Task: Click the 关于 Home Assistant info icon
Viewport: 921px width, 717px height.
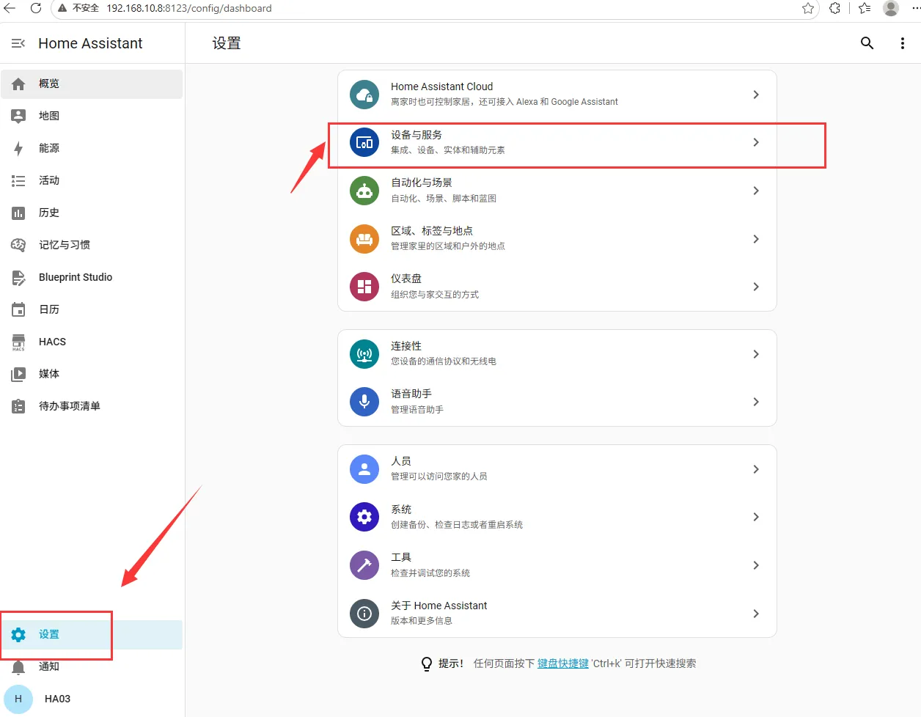Action: (x=364, y=614)
